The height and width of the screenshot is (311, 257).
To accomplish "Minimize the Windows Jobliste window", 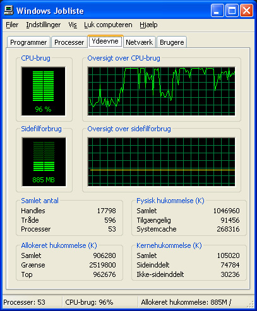I will [217, 11].
